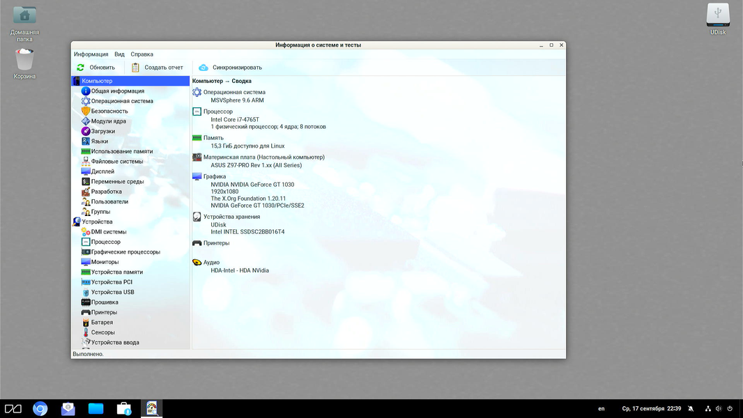Click Создать отчет button

158,68
